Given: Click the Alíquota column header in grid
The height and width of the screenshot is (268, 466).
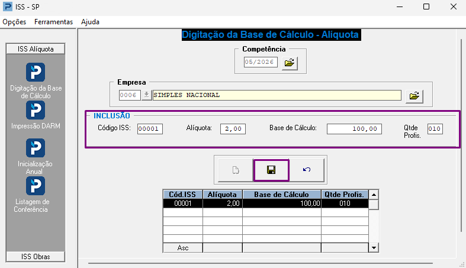Looking at the screenshot, I should tap(222, 195).
